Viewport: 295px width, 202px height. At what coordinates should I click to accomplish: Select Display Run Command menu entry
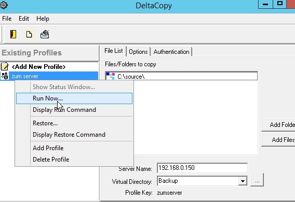(74, 110)
